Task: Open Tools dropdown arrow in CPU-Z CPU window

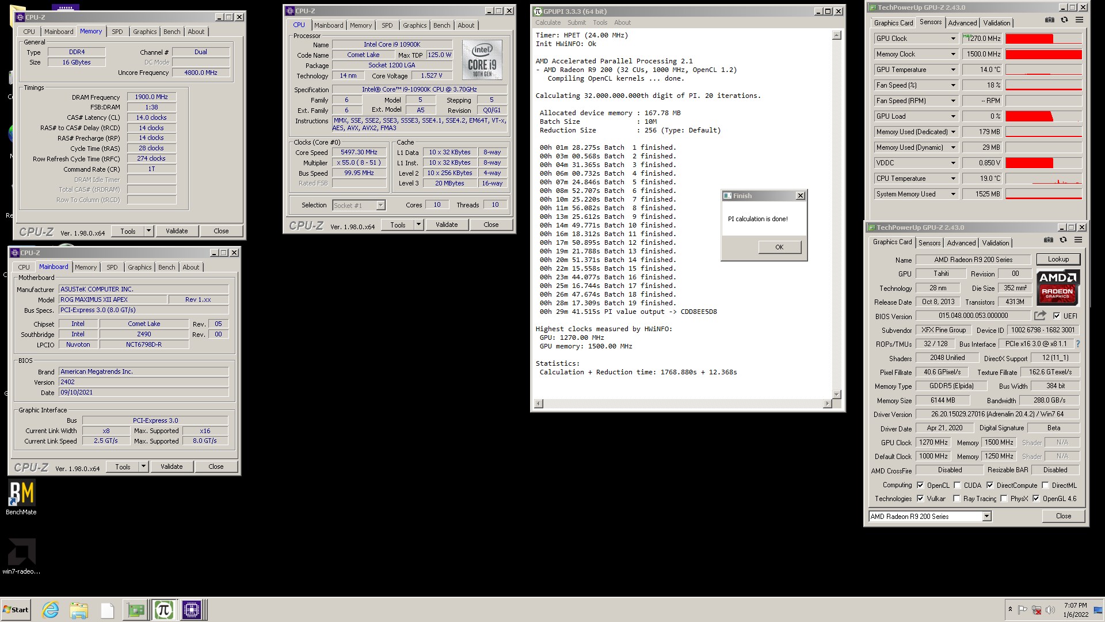Action: [x=418, y=225]
